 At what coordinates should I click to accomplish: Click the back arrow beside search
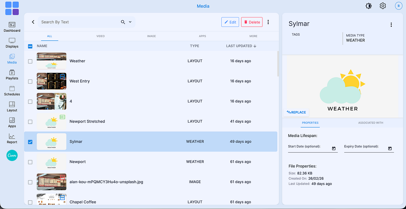[33, 22]
